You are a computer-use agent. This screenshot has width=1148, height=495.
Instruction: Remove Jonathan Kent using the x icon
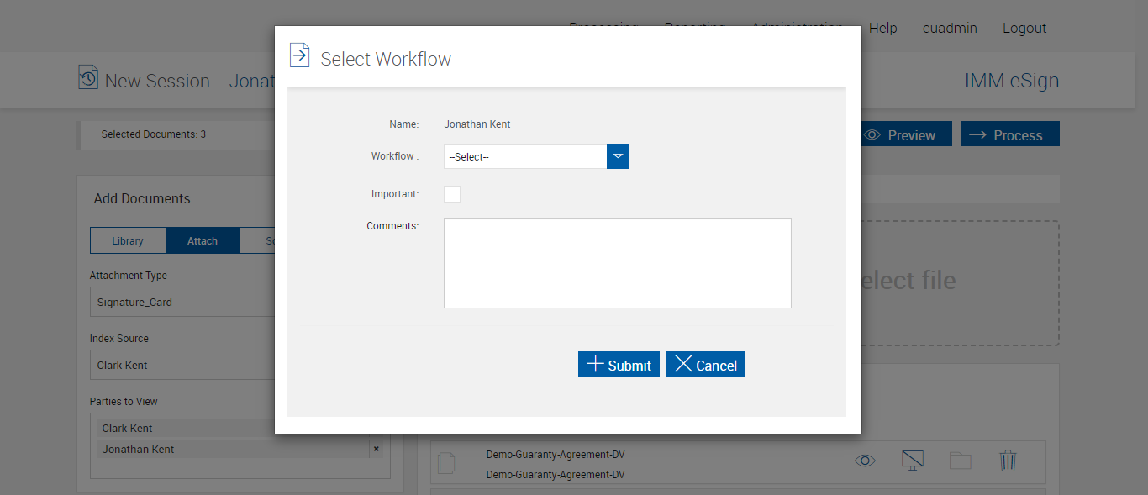[x=376, y=449]
